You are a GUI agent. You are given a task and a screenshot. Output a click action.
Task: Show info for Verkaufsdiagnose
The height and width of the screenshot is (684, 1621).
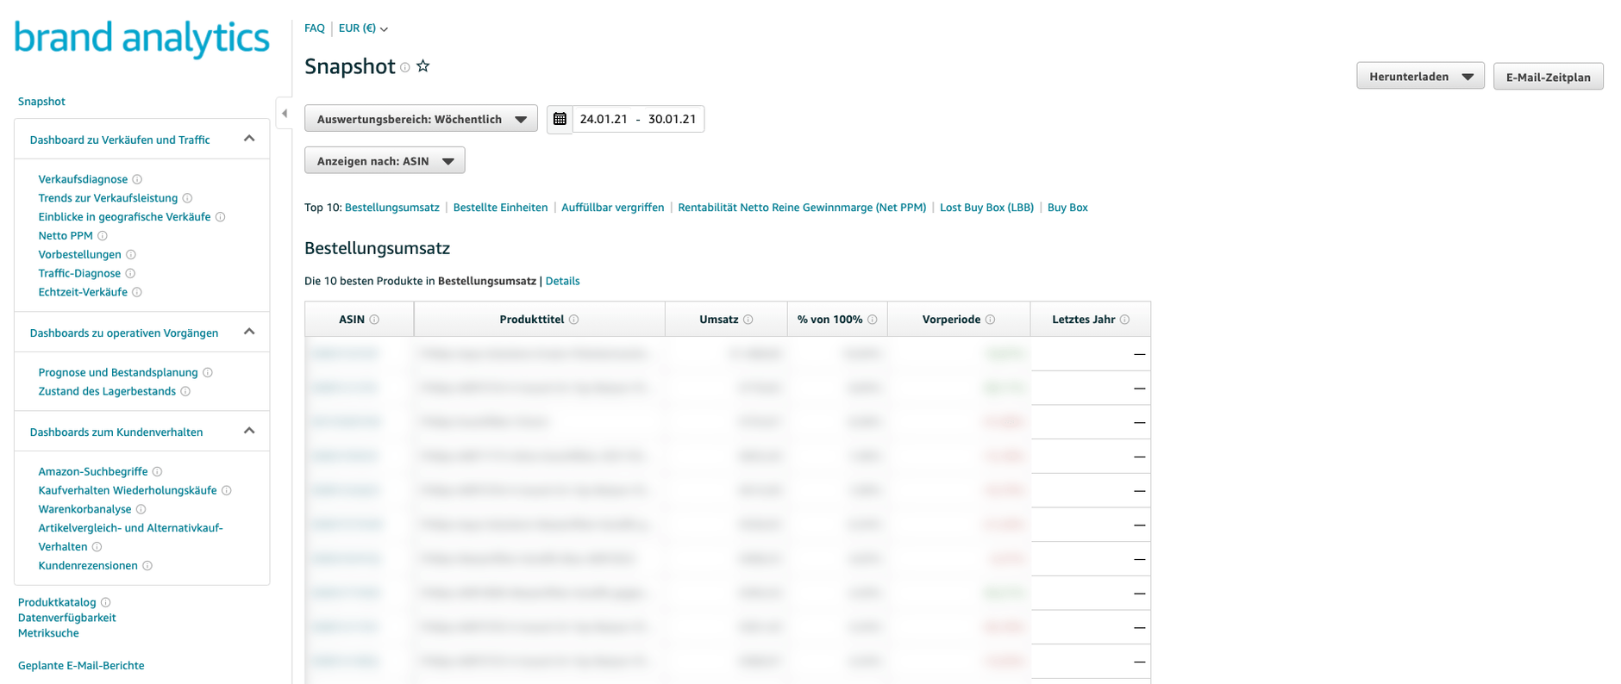[137, 179]
